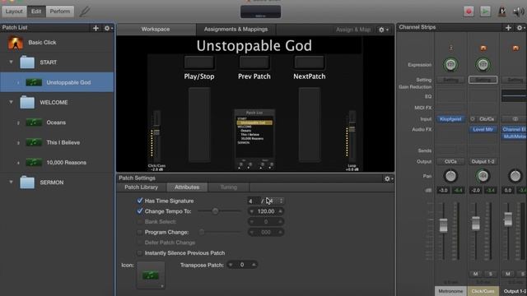Open the Assignments & Mappings tab
This screenshot has width=527, height=296.
[236, 30]
